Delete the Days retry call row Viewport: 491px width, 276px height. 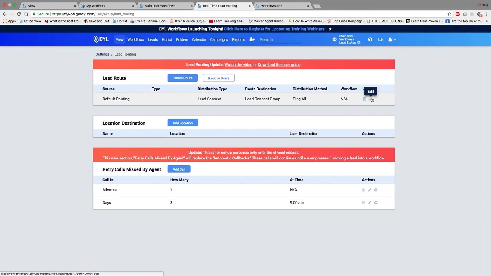point(363,202)
